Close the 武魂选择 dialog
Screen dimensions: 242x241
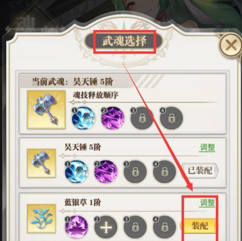point(231,45)
